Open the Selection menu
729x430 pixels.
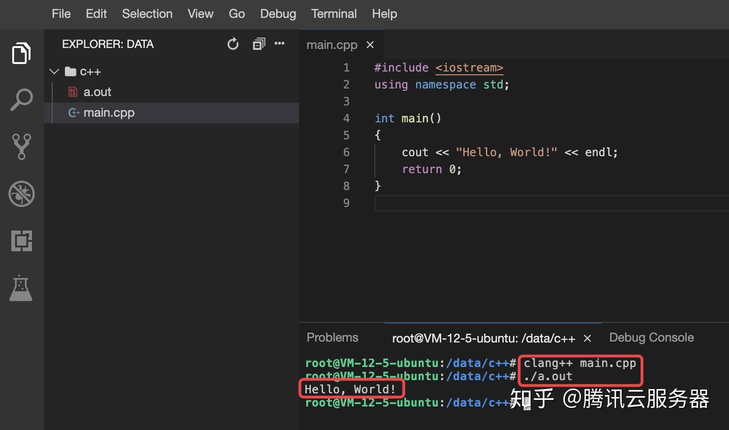pyautogui.click(x=147, y=14)
